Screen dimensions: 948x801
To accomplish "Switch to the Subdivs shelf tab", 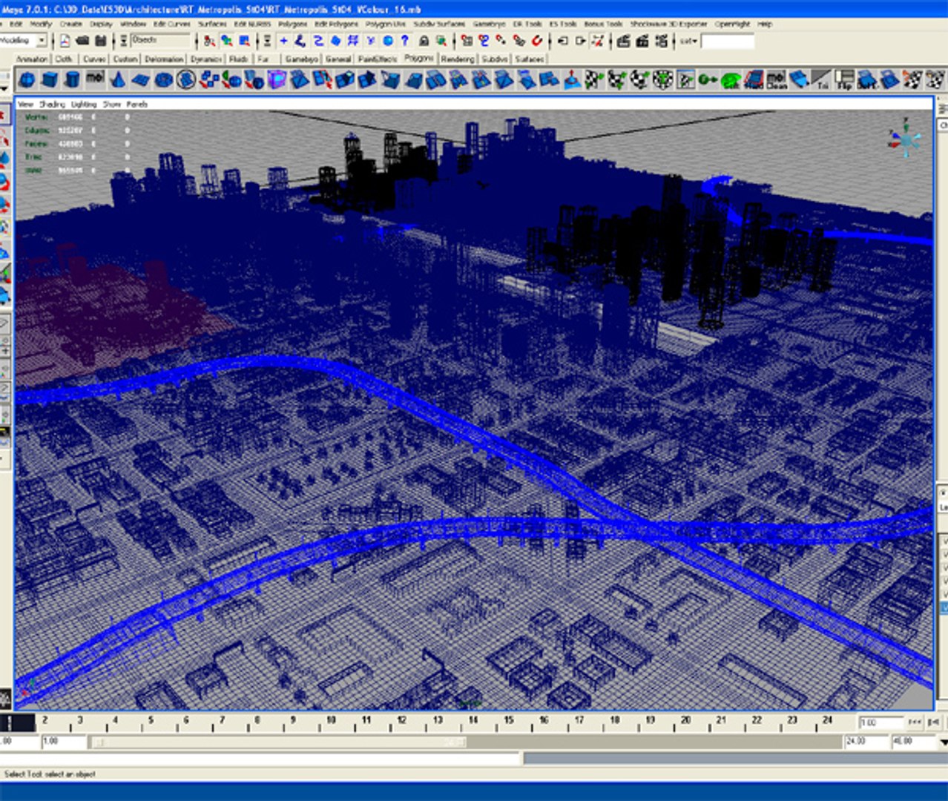I will [x=495, y=59].
